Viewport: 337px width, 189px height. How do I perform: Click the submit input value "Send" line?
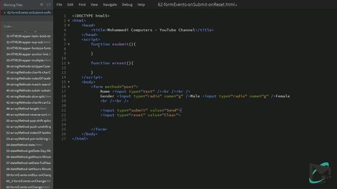pos(141,110)
